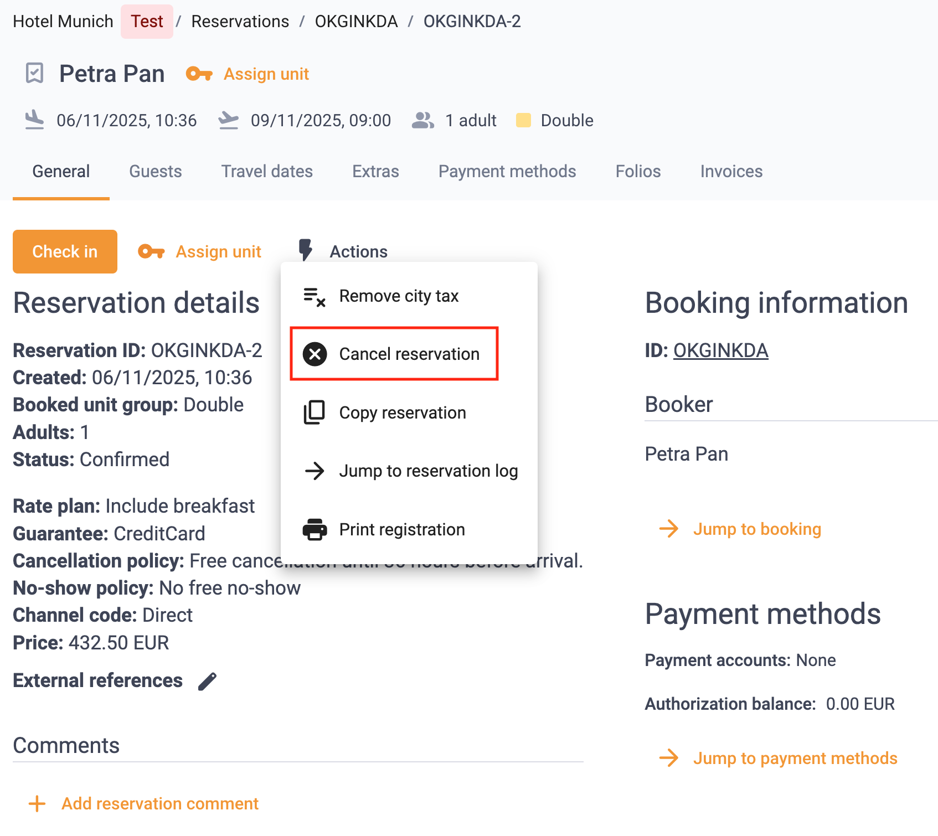Open the Invoices tab
Image resolution: width=938 pixels, height=836 pixels.
point(731,172)
